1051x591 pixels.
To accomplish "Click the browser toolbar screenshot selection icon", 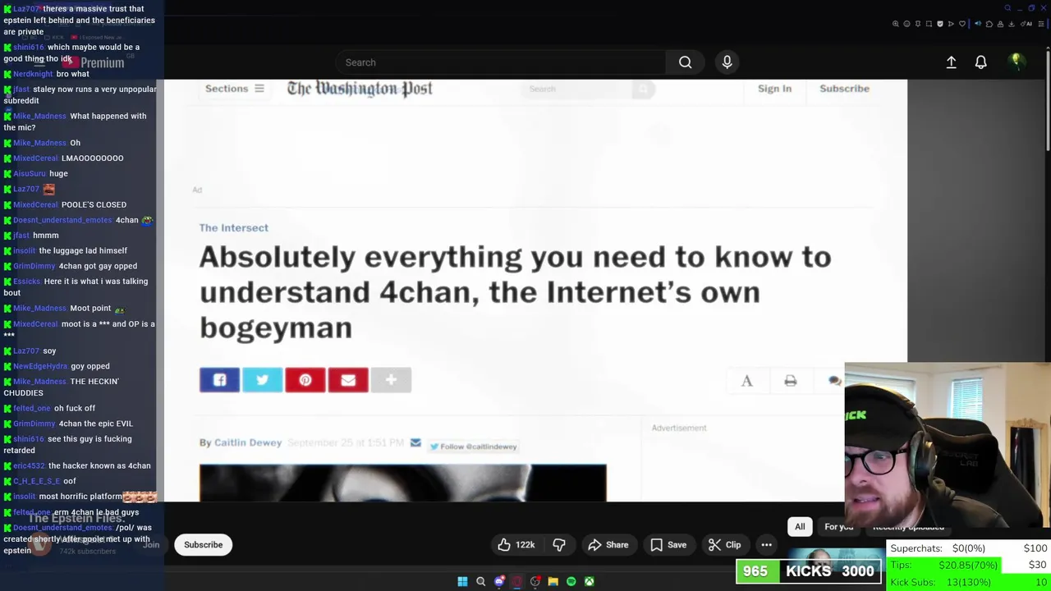I will [x=929, y=24].
